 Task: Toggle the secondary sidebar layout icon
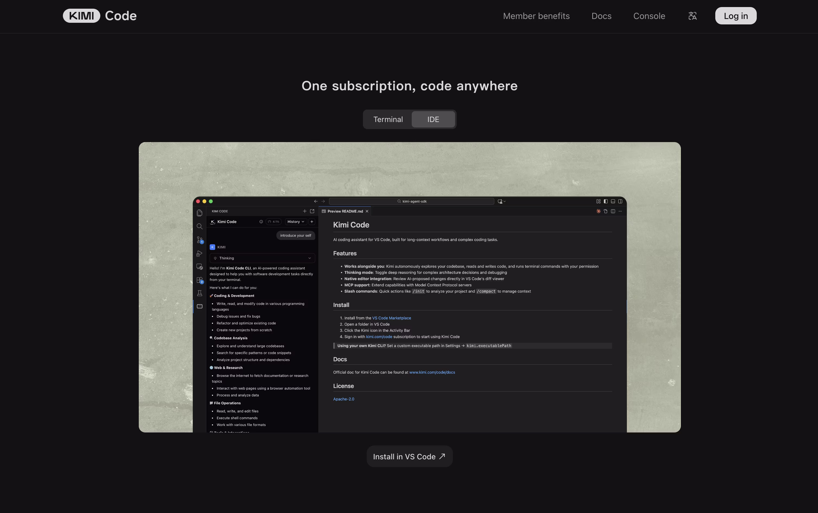point(620,201)
